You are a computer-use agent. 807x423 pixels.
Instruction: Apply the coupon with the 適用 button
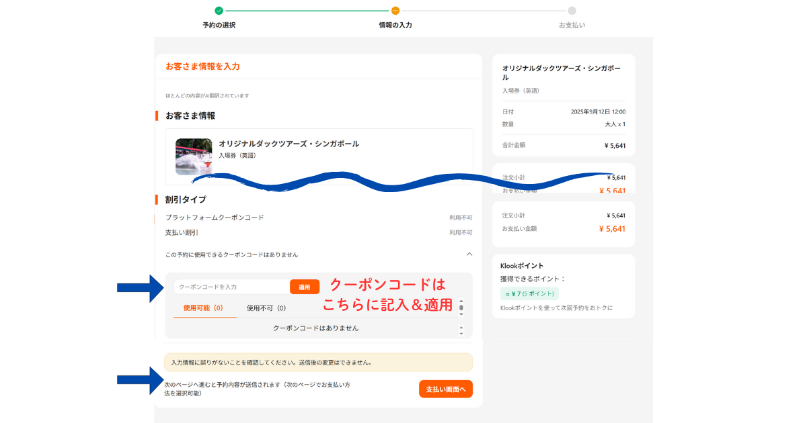pyautogui.click(x=305, y=287)
